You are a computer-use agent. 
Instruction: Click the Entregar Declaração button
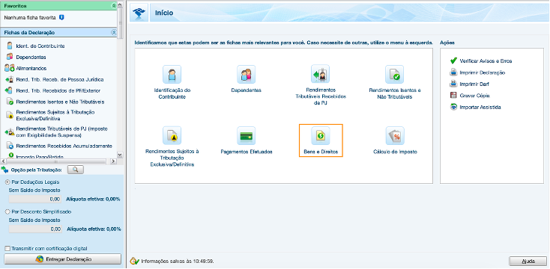tap(62, 259)
